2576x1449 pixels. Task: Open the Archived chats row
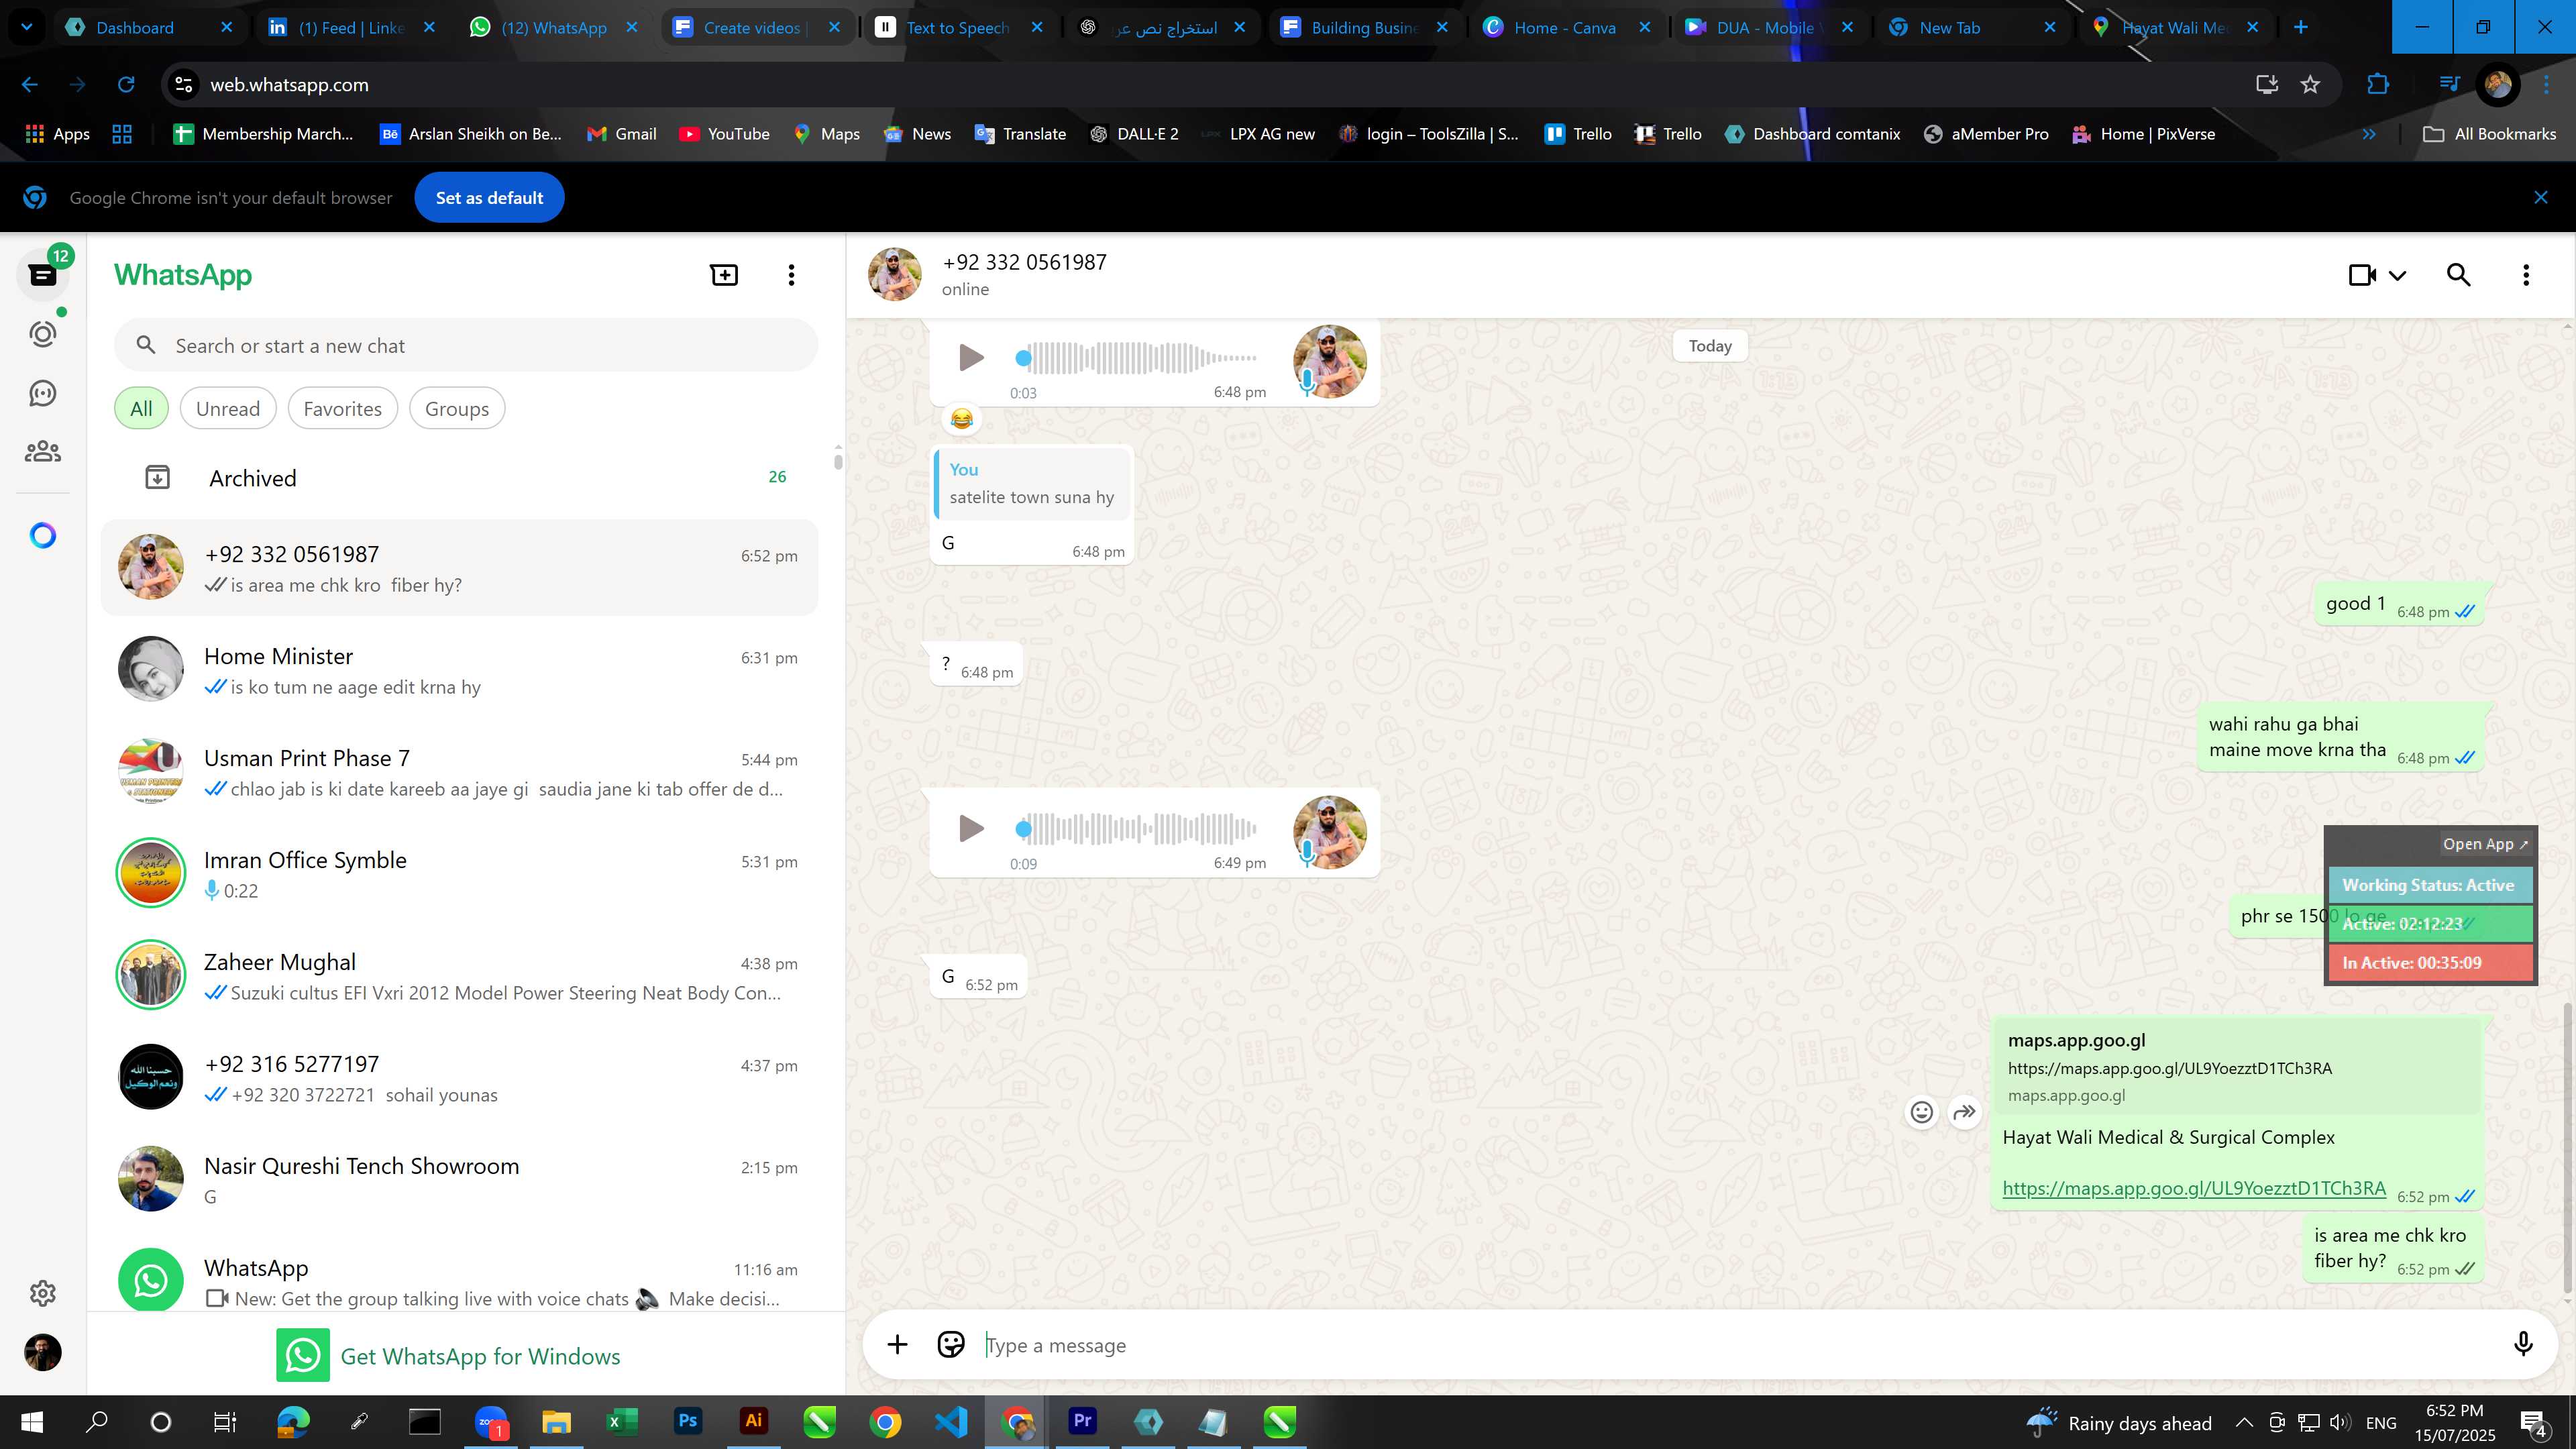pos(459,478)
